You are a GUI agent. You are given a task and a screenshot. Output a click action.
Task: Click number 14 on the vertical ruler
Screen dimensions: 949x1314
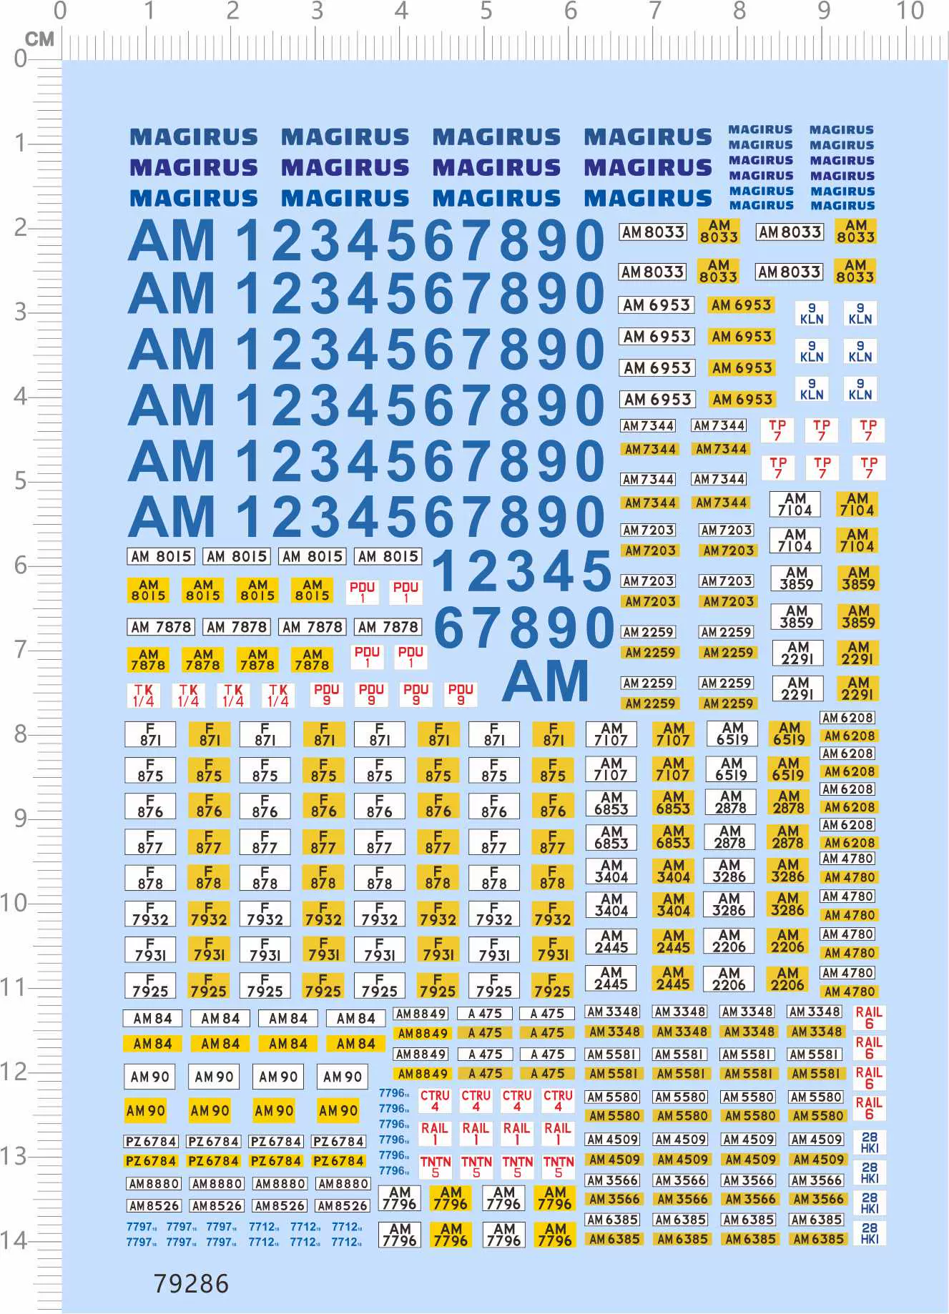14,1240
